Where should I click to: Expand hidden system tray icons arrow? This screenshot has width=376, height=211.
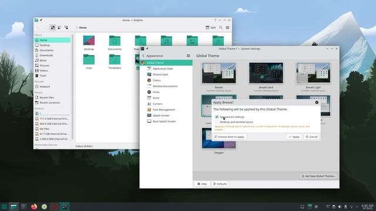point(357,207)
